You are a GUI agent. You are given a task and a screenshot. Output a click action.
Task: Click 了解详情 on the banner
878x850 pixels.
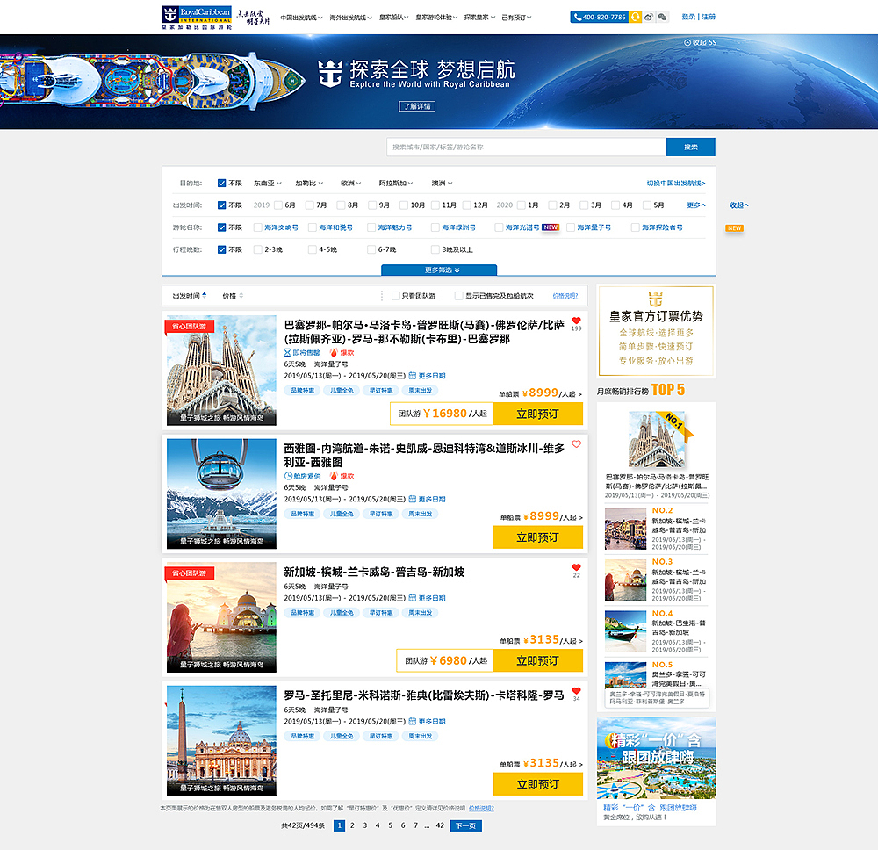click(x=417, y=106)
